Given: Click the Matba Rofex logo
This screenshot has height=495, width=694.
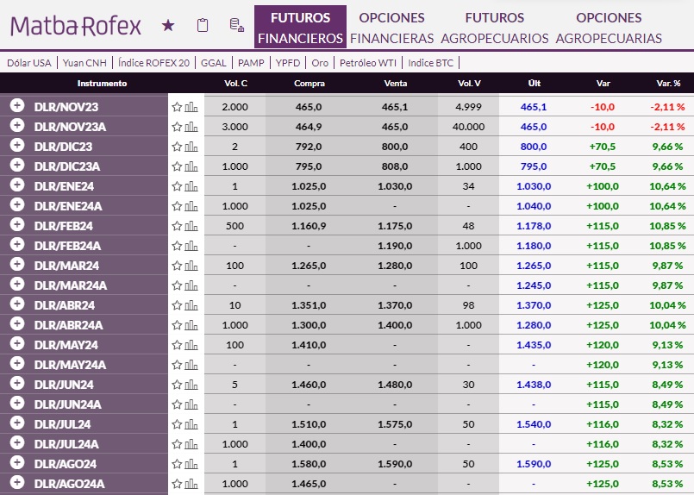Looking at the screenshot, I should [x=76, y=26].
